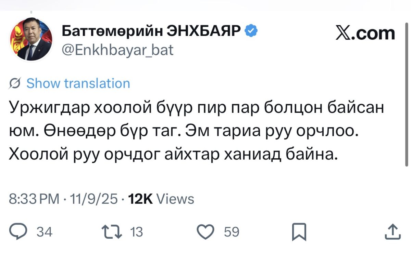Click the display name Баттөмөрийн ЭНХБАЯР

(151, 32)
